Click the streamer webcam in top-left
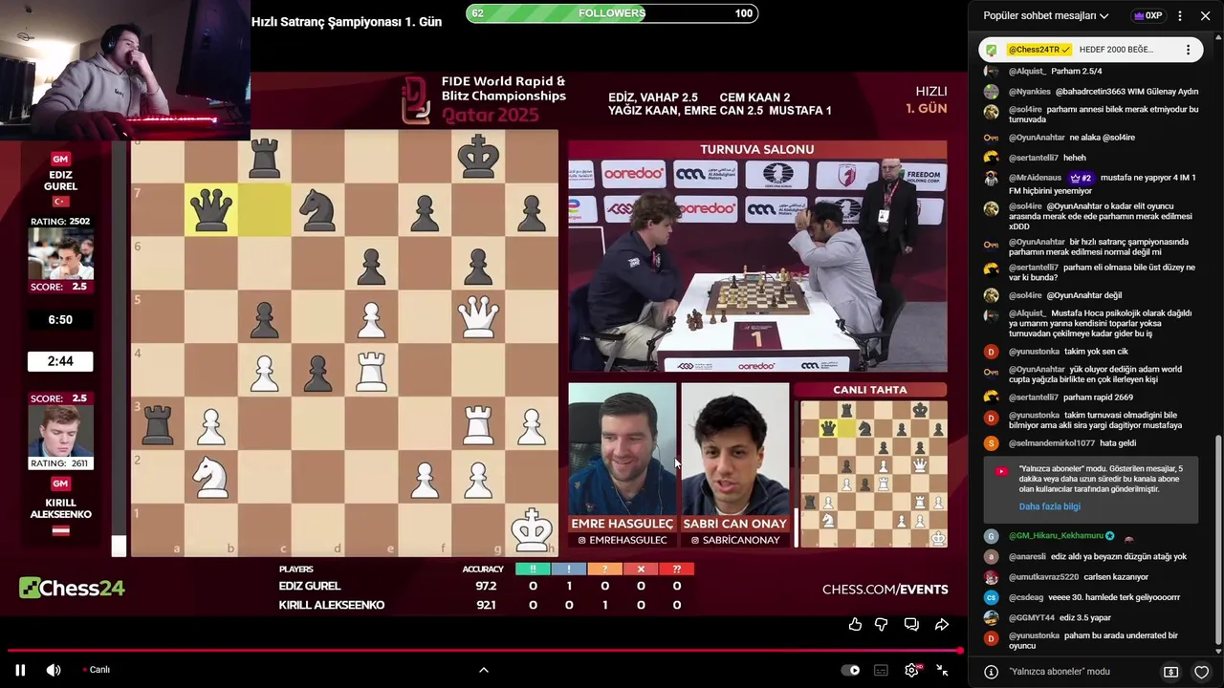 125,71
